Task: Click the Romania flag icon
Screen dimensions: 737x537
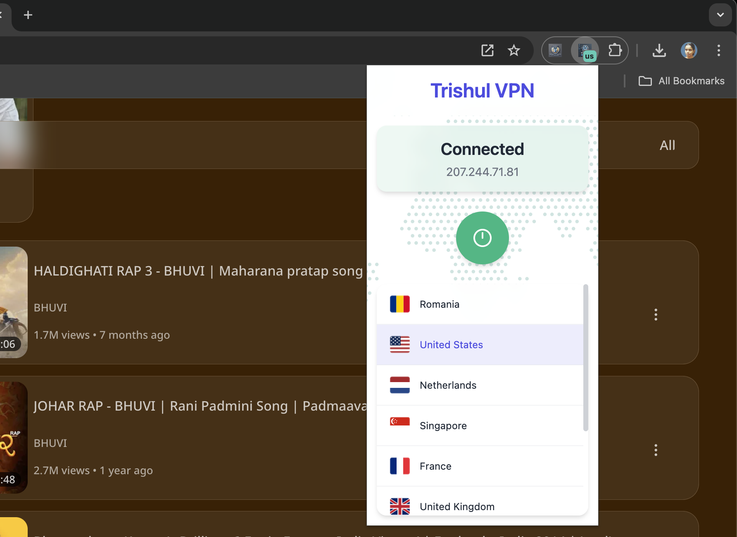Action: 399,304
